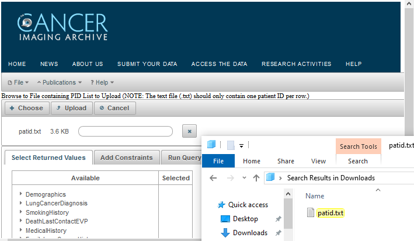Click the sort arrow above Name column
414x241 pixels.
378,190
